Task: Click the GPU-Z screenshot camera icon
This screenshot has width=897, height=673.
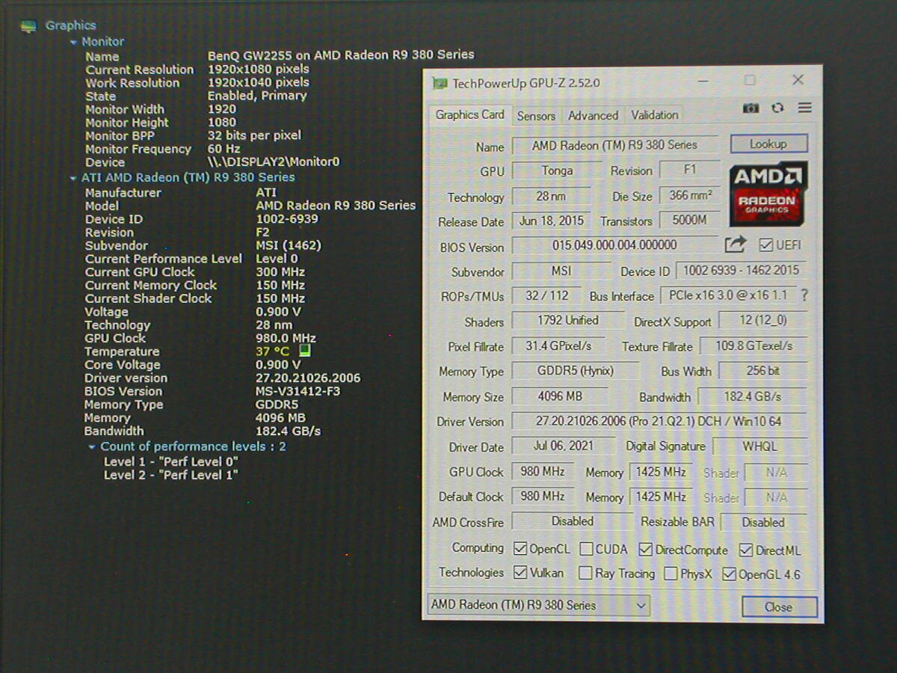Action: point(750,108)
